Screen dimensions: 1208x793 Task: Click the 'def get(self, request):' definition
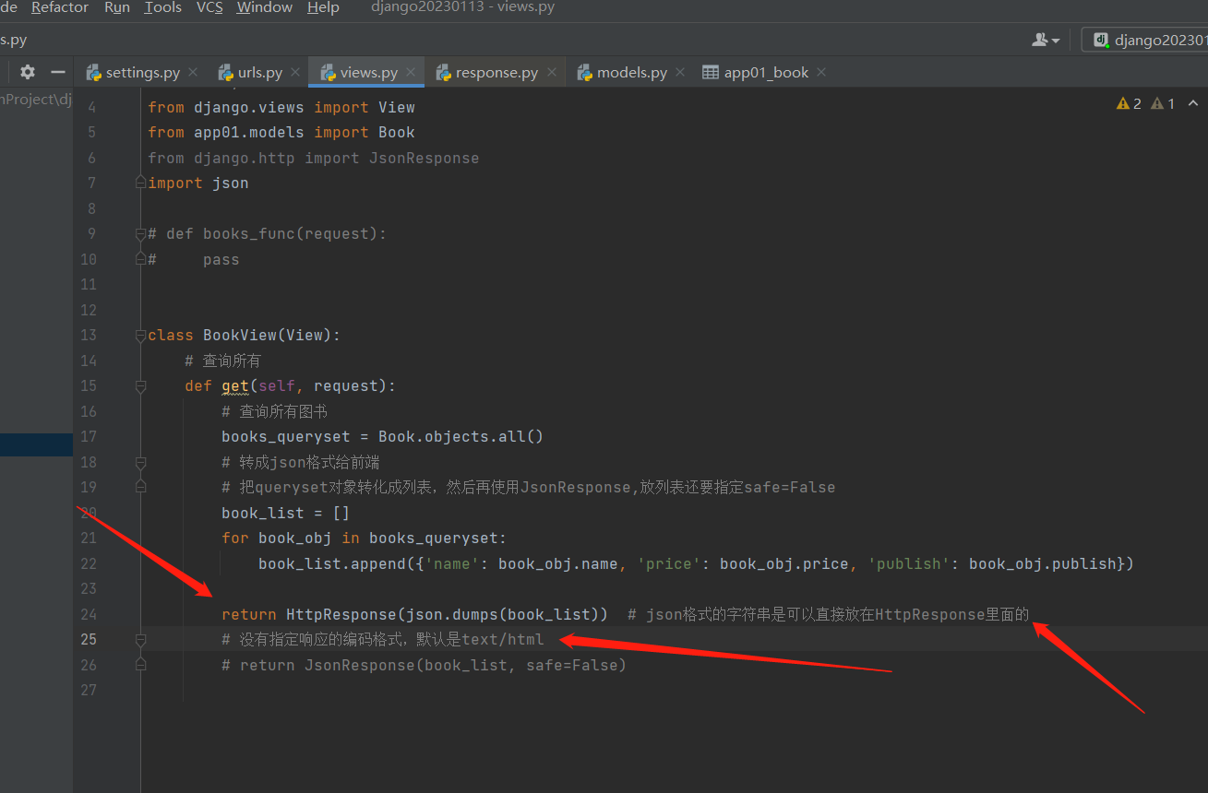point(291,386)
